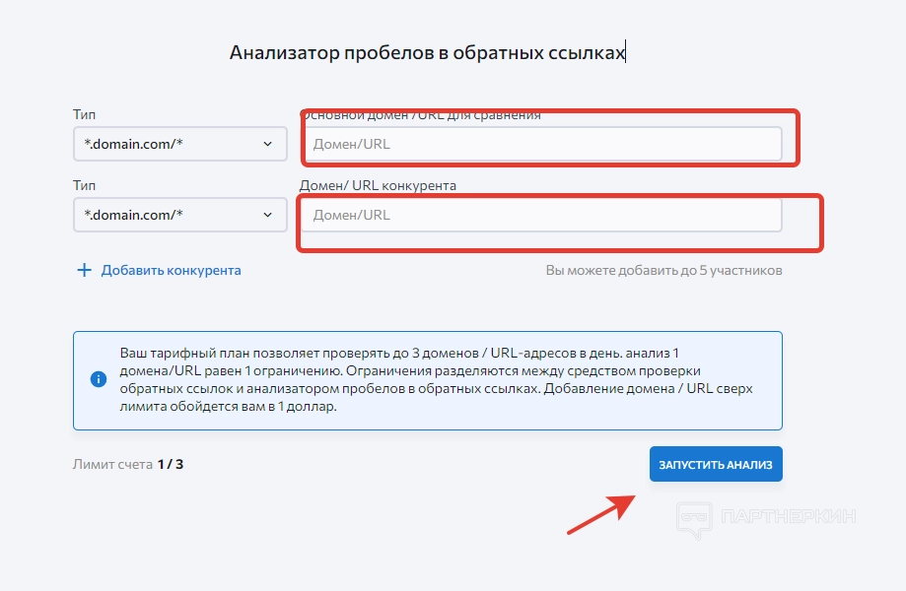Open the Тип dropdown for the competitor domain
The height and width of the screenshot is (591, 906).
179,215
